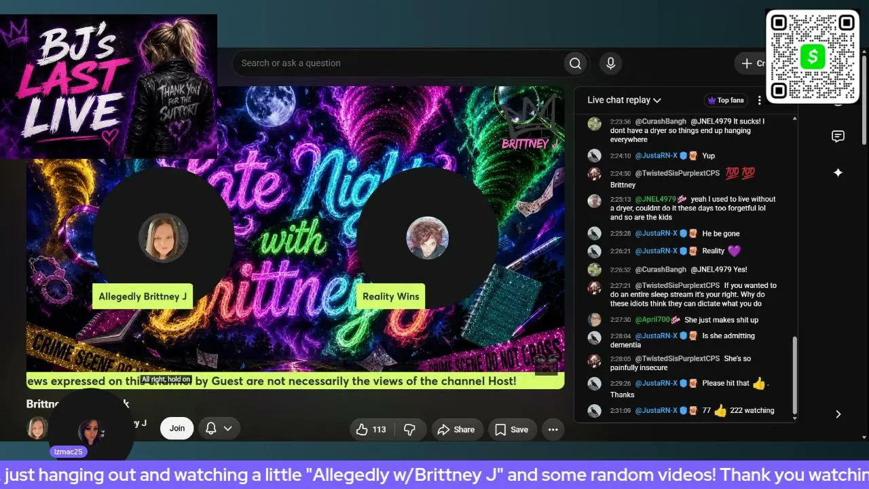Viewport: 869px width, 489px height.
Task: Click 'Please hit that' thumbs up message
Action: tap(690, 388)
